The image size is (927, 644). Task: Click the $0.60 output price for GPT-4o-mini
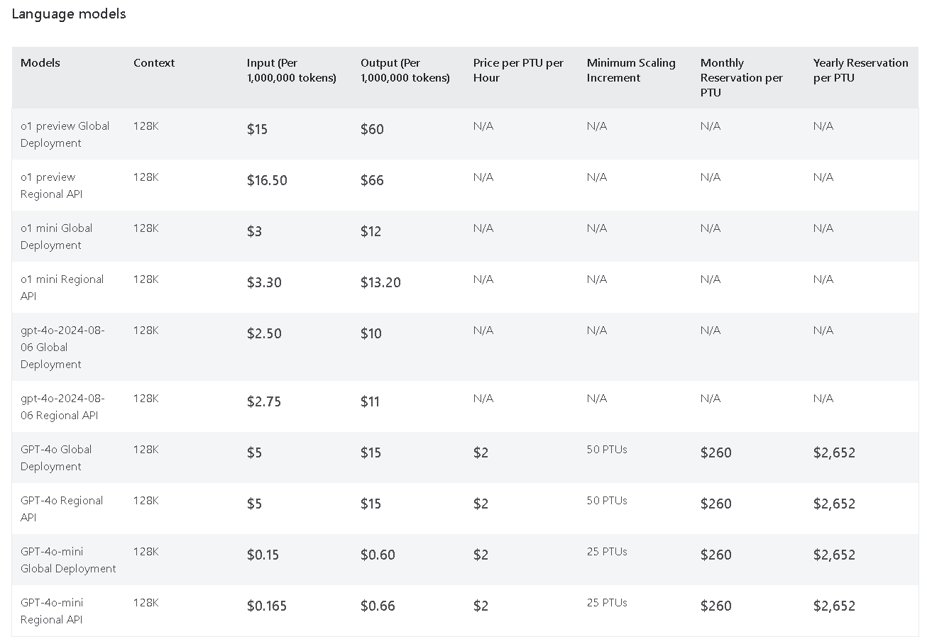click(x=378, y=555)
